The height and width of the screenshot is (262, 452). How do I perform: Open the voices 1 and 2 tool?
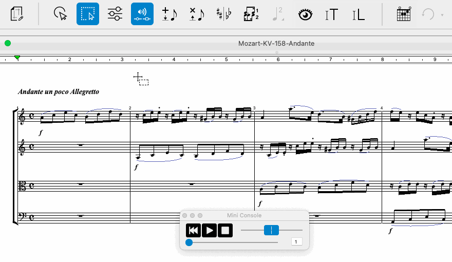[251, 14]
